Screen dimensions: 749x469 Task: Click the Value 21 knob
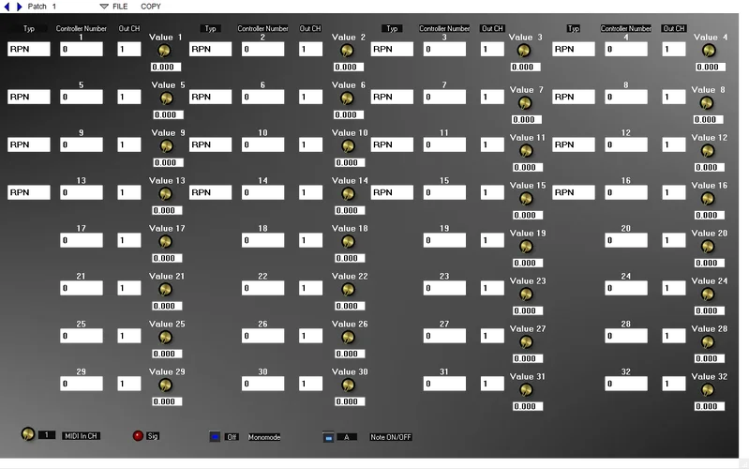(165, 289)
